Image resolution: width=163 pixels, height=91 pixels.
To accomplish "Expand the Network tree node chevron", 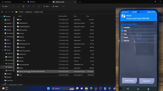I will (x=3, y=77).
